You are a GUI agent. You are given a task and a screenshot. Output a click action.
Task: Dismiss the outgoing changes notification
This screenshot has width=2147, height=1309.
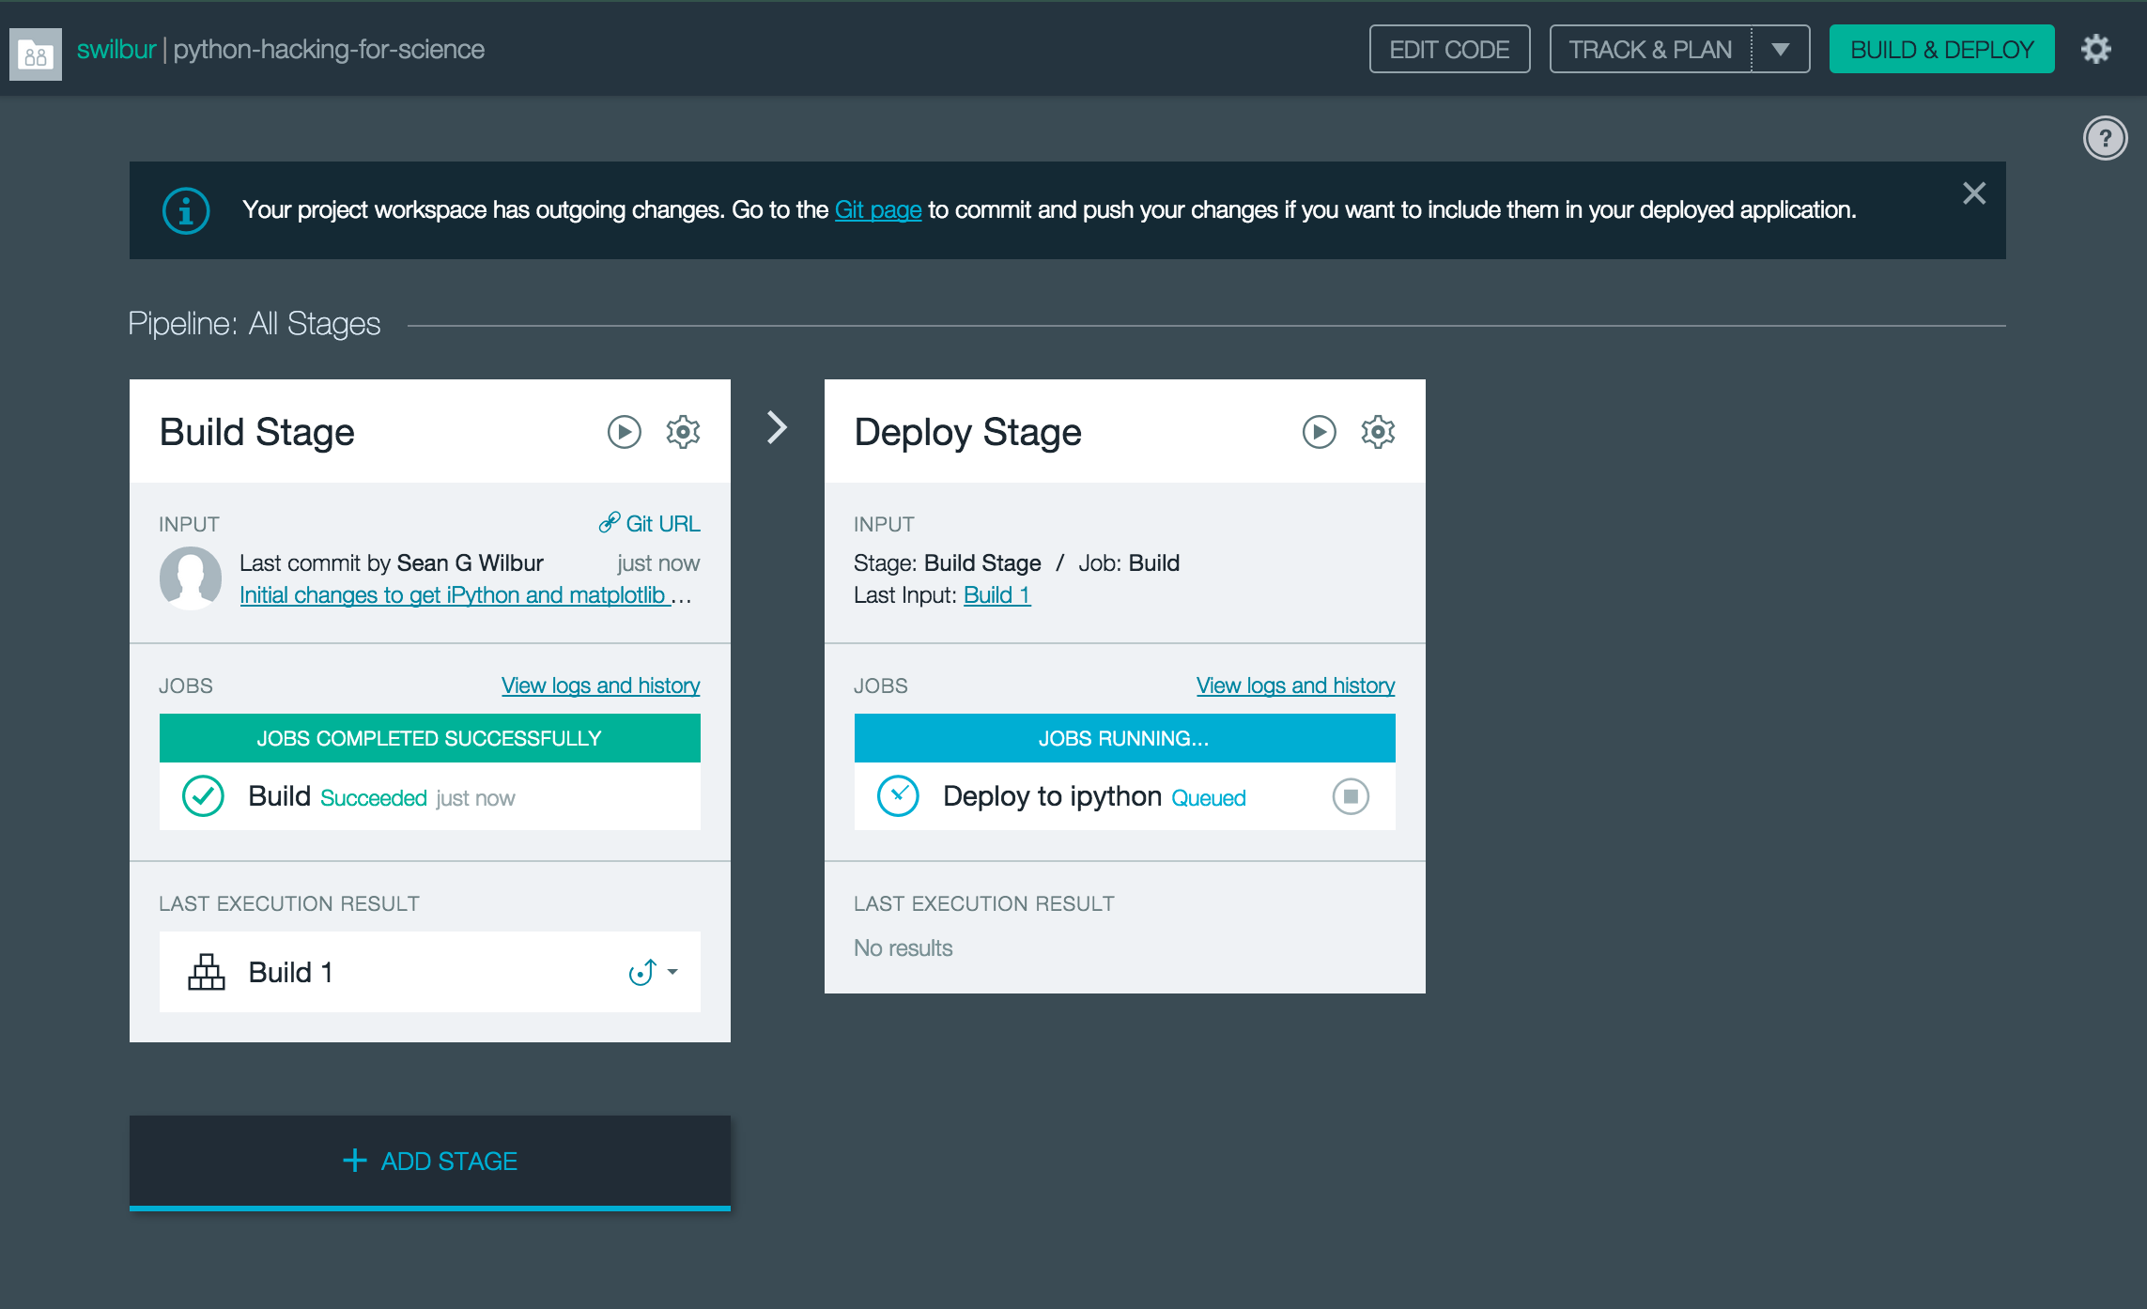pyautogui.click(x=1974, y=193)
